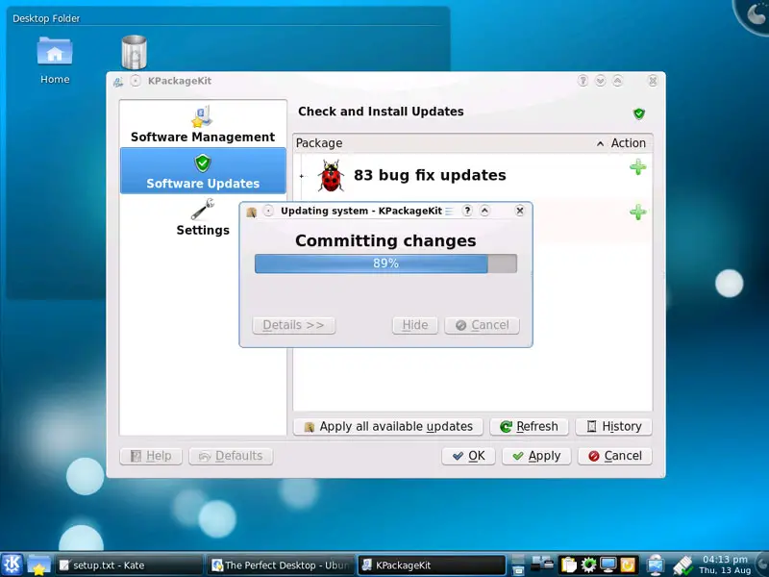769x577 pixels.
Task: Click the Help button in KPackageKit
Action: click(151, 456)
